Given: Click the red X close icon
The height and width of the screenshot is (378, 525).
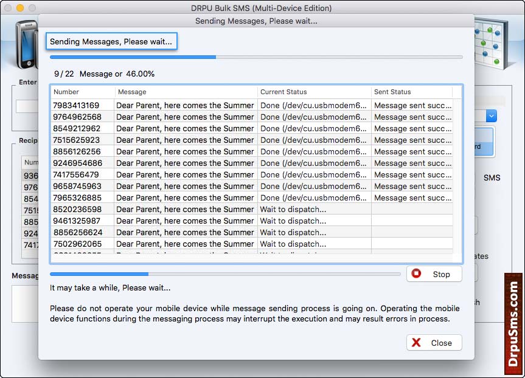Looking at the screenshot, I should click(416, 343).
